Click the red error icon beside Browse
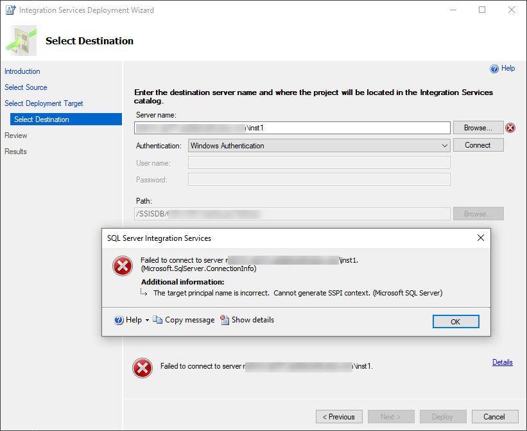This screenshot has width=527, height=431. point(510,128)
